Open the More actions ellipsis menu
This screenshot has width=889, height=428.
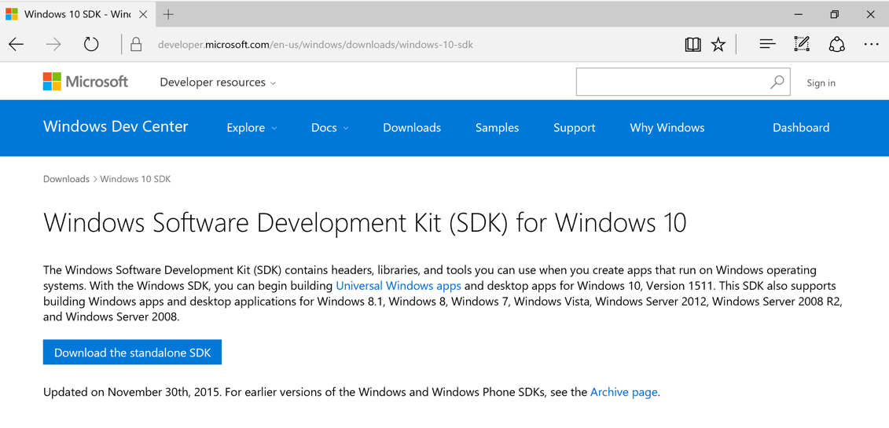tap(871, 45)
